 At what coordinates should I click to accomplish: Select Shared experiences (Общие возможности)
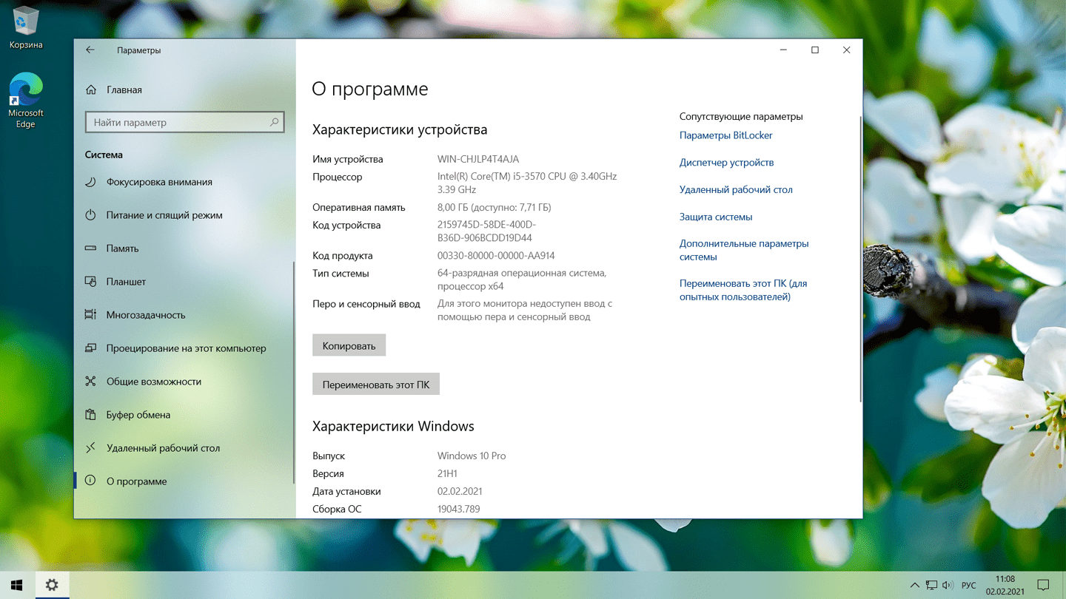(x=153, y=382)
